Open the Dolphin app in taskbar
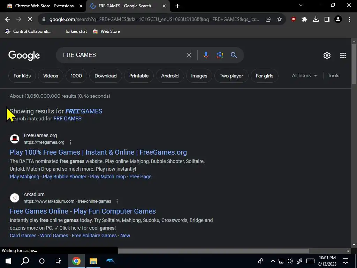The image size is (357, 268). pos(111,261)
